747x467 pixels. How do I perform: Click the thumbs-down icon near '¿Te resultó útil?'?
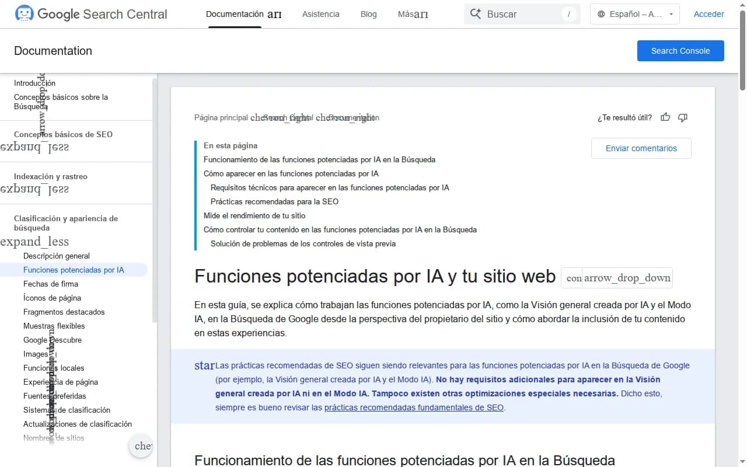point(682,117)
